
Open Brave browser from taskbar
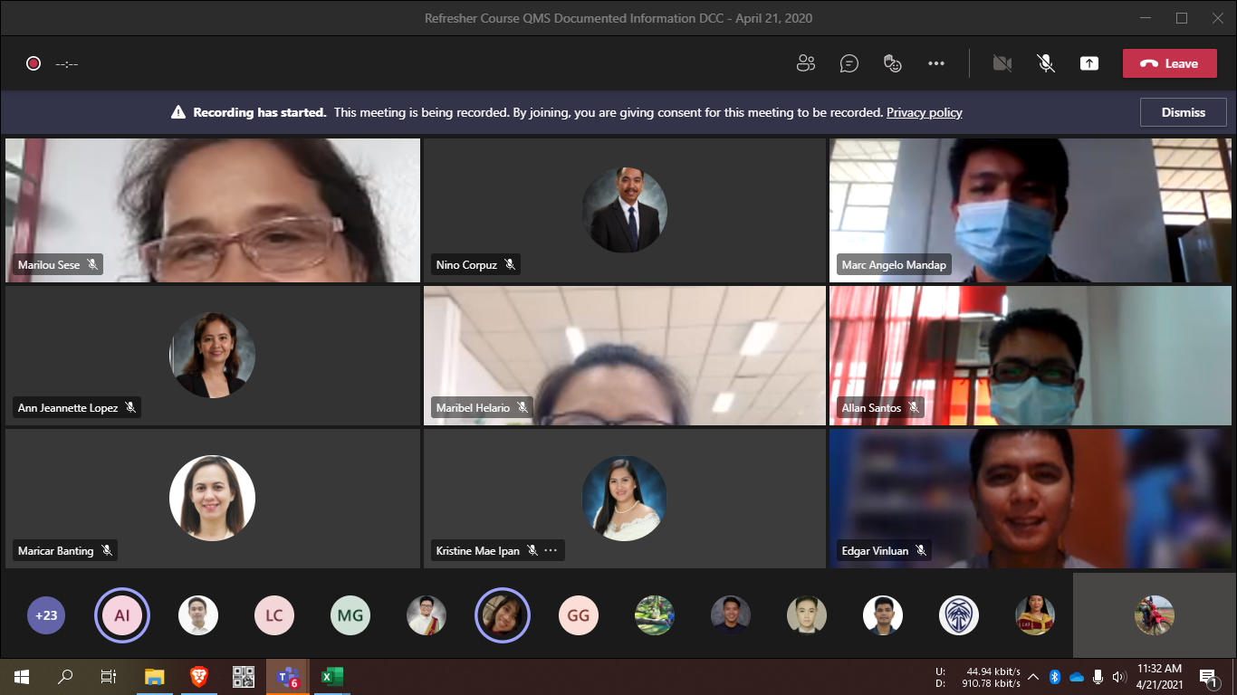pos(199,676)
